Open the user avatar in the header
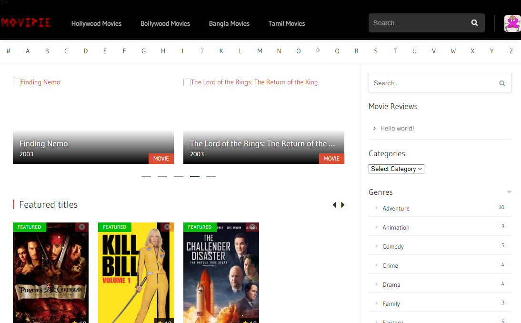 [512, 24]
